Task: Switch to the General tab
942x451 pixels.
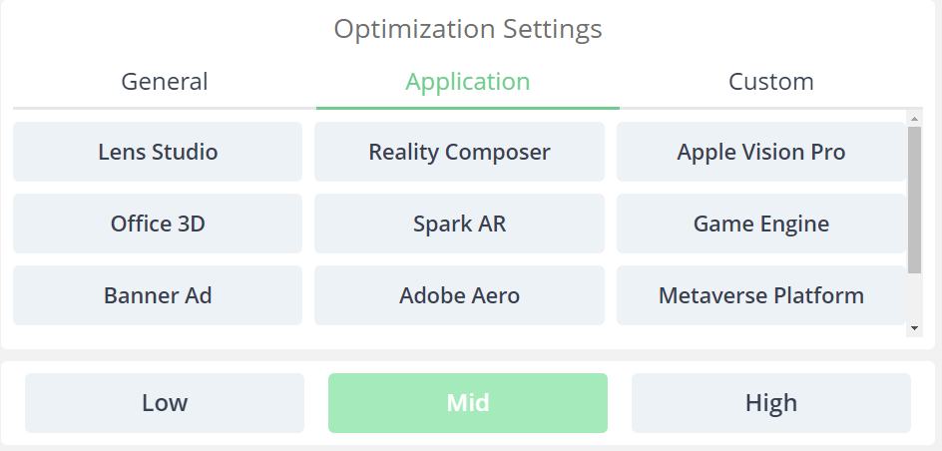Action: [165, 82]
